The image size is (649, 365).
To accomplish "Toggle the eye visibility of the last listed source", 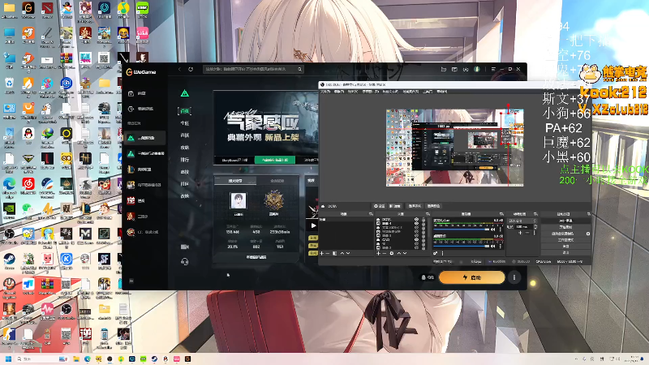I will pos(416,247).
